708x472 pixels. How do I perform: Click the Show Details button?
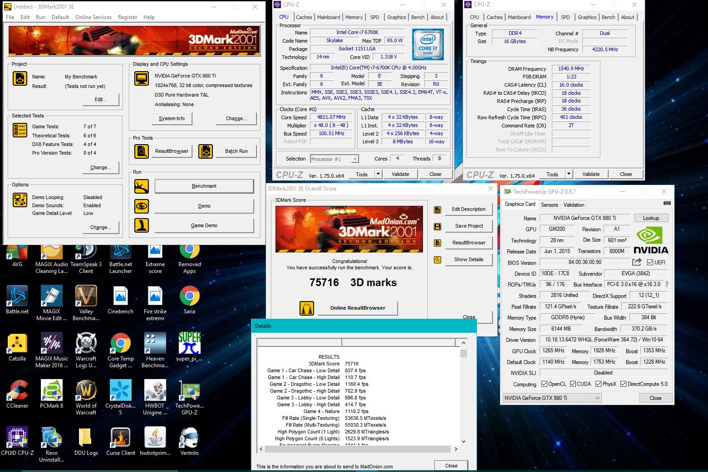click(469, 260)
